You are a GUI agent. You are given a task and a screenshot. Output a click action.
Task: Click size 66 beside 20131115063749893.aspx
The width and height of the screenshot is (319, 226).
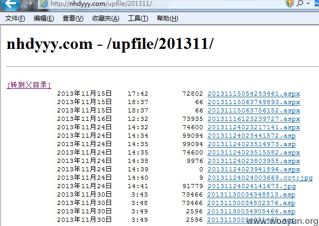coord(199,102)
